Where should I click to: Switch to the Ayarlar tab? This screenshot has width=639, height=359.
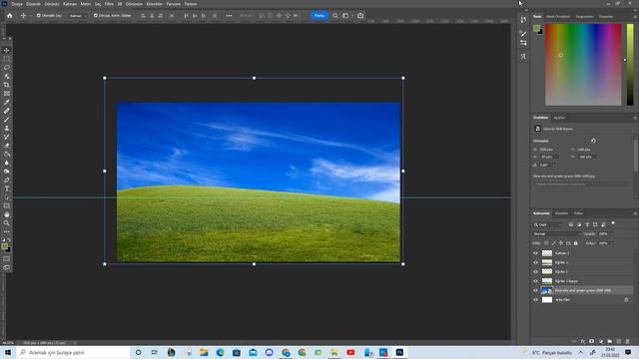click(559, 118)
